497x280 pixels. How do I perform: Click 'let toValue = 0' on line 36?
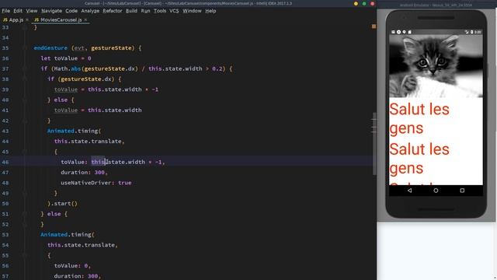(66, 58)
